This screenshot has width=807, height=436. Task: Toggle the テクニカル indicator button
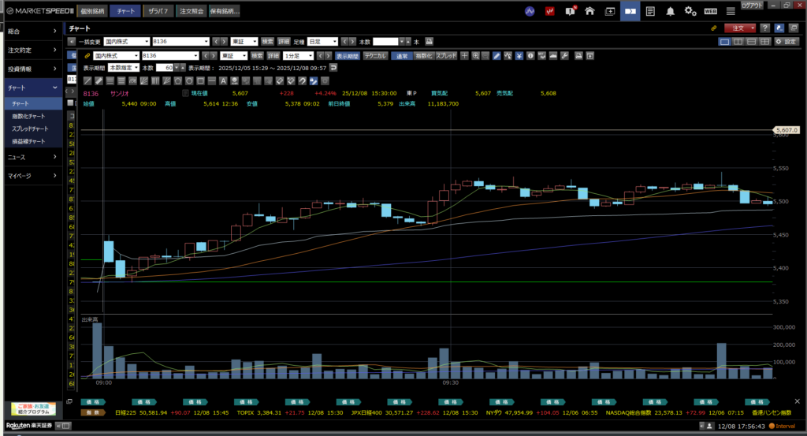pos(375,56)
